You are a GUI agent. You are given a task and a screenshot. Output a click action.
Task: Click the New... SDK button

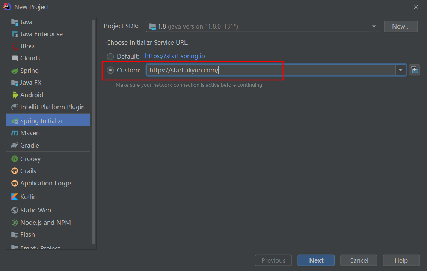pyautogui.click(x=401, y=26)
